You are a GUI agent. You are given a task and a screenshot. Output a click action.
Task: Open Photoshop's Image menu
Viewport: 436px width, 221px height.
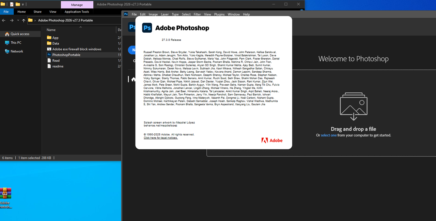(x=153, y=14)
